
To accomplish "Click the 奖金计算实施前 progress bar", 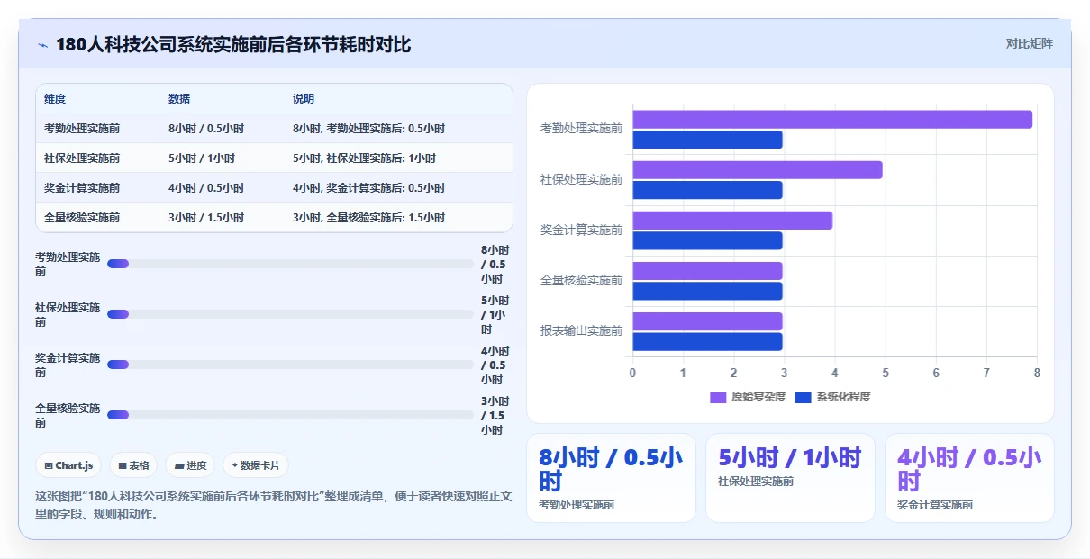I will [x=290, y=365].
